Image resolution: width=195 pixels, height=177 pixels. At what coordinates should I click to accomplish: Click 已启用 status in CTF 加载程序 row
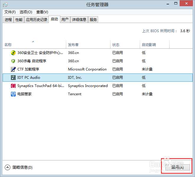click(118, 69)
